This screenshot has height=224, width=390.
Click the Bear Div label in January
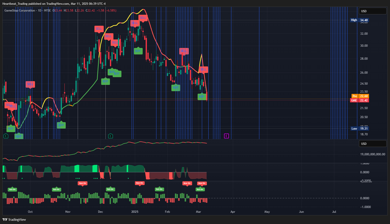click(x=139, y=183)
